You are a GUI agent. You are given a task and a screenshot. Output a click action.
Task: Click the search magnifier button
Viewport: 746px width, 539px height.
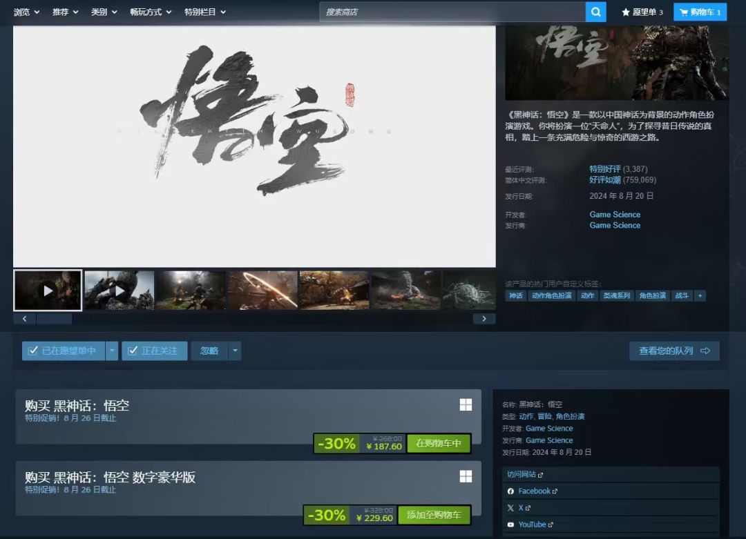595,12
